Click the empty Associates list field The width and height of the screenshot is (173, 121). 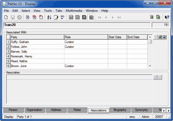(79, 89)
